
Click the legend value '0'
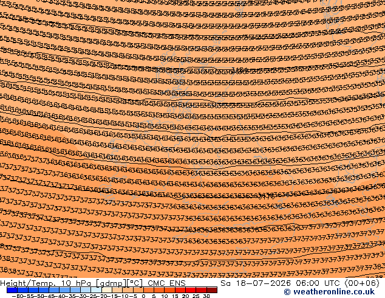(144, 296)
